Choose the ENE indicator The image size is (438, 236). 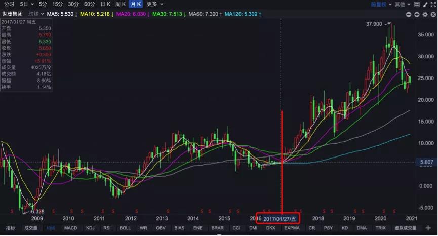pos(197,228)
